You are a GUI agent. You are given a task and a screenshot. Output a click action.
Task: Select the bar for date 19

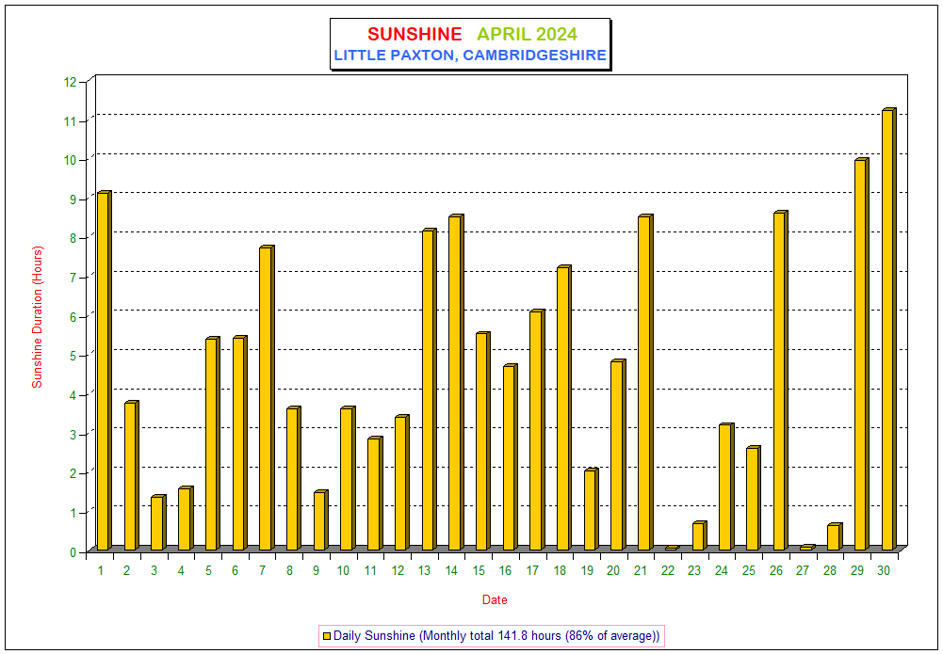tap(591, 509)
